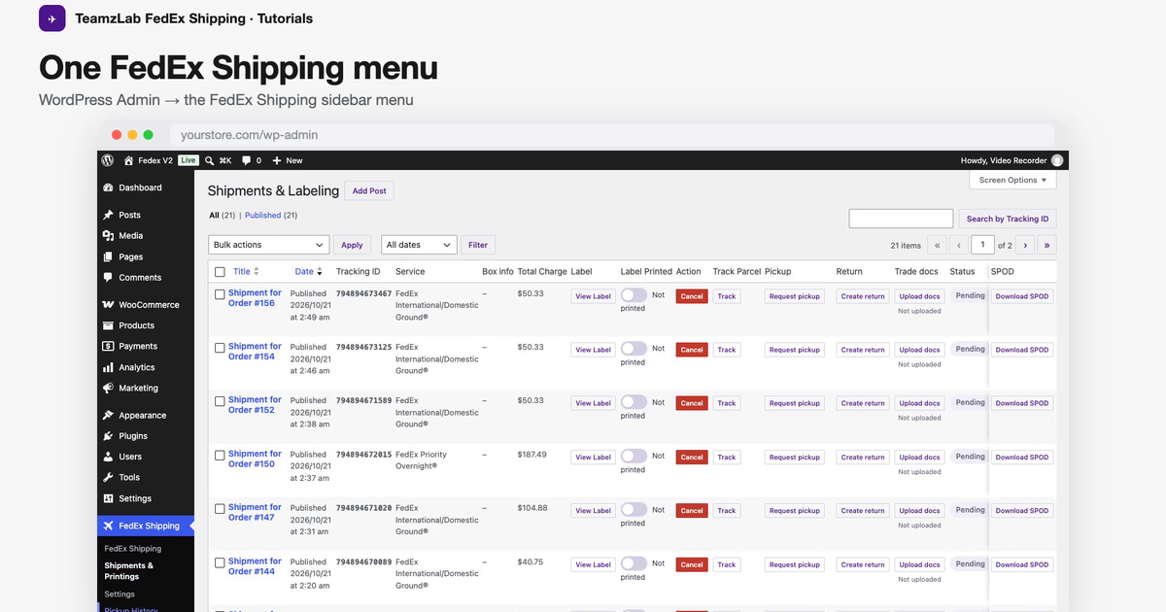Click the TeamzLab purple logo icon
Screen dimensions: 1166x612
pyautogui.click(x=52, y=18)
